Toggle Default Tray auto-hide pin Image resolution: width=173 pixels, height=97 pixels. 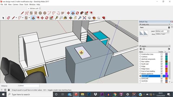click(170, 22)
